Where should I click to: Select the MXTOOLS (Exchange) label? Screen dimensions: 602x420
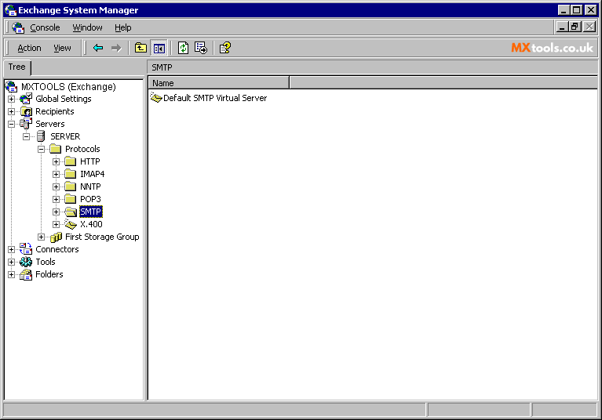coord(68,87)
